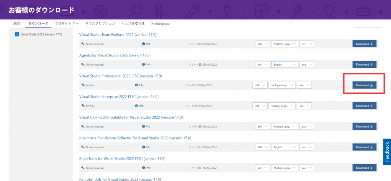Click Info icon for Visual C++ Redistributable row
The width and height of the screenshot is (391, 181).
tap(144, 126)
